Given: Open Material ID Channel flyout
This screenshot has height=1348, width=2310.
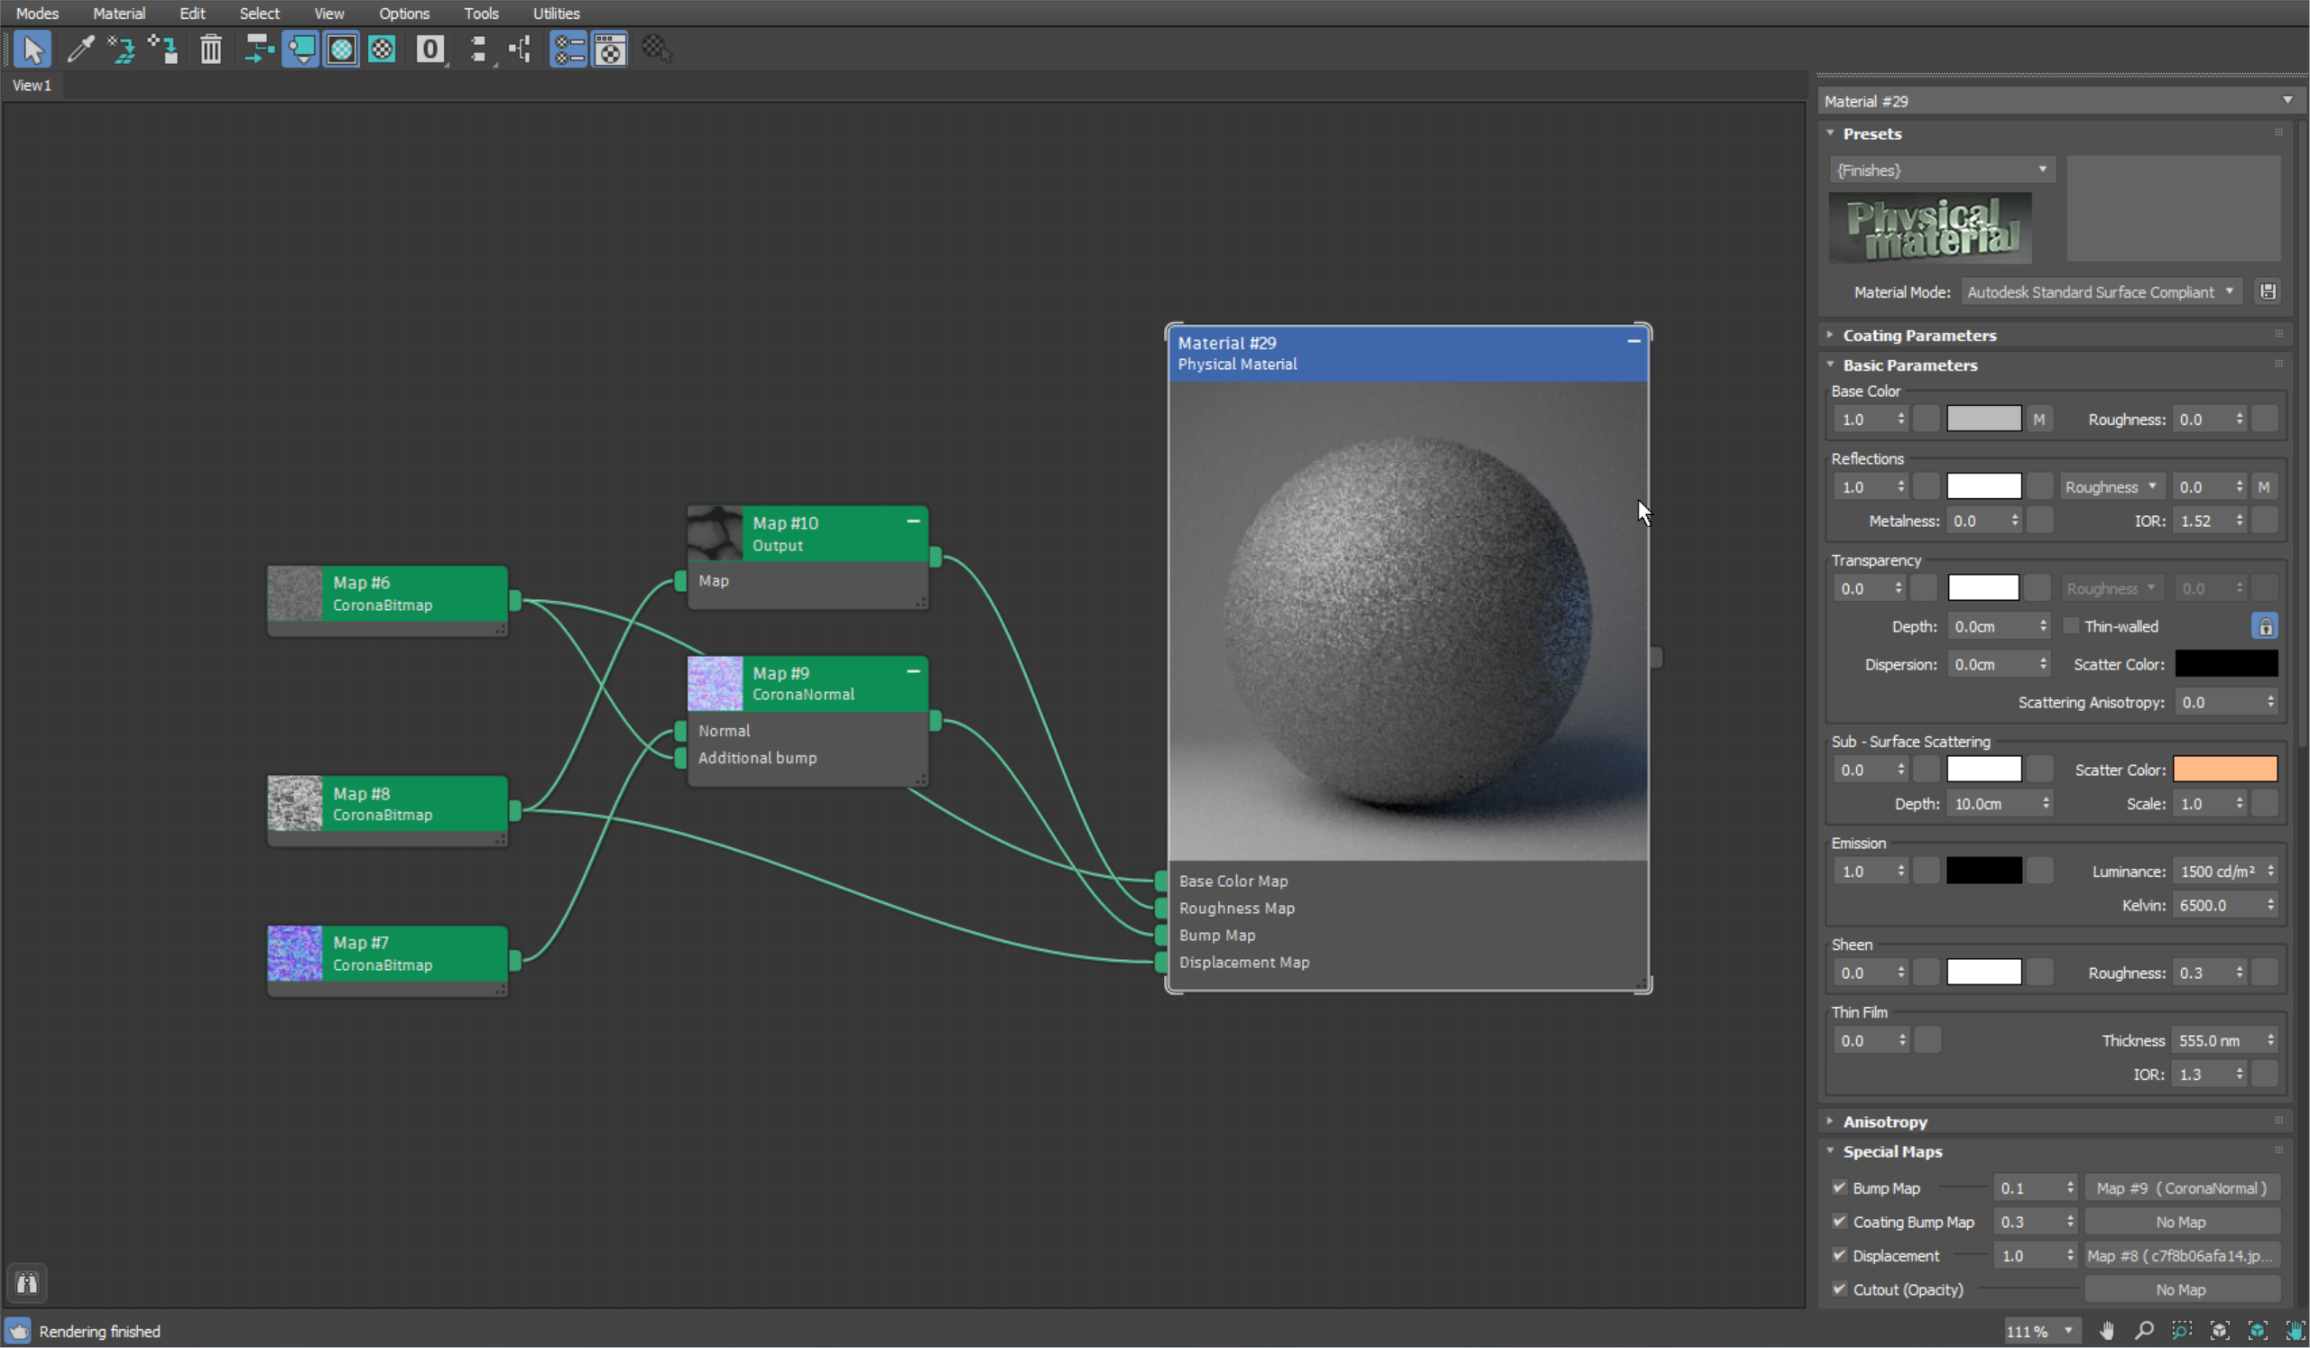Looking at the screenshot, I should pyautogui.click(x=430, y=50).
